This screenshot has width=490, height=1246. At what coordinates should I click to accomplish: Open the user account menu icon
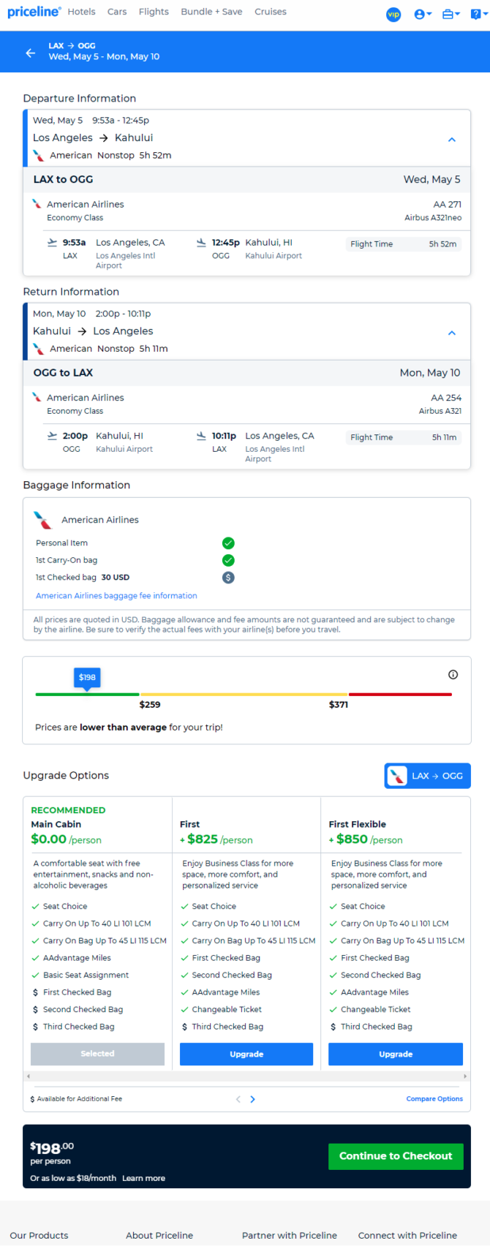(423, 14)
